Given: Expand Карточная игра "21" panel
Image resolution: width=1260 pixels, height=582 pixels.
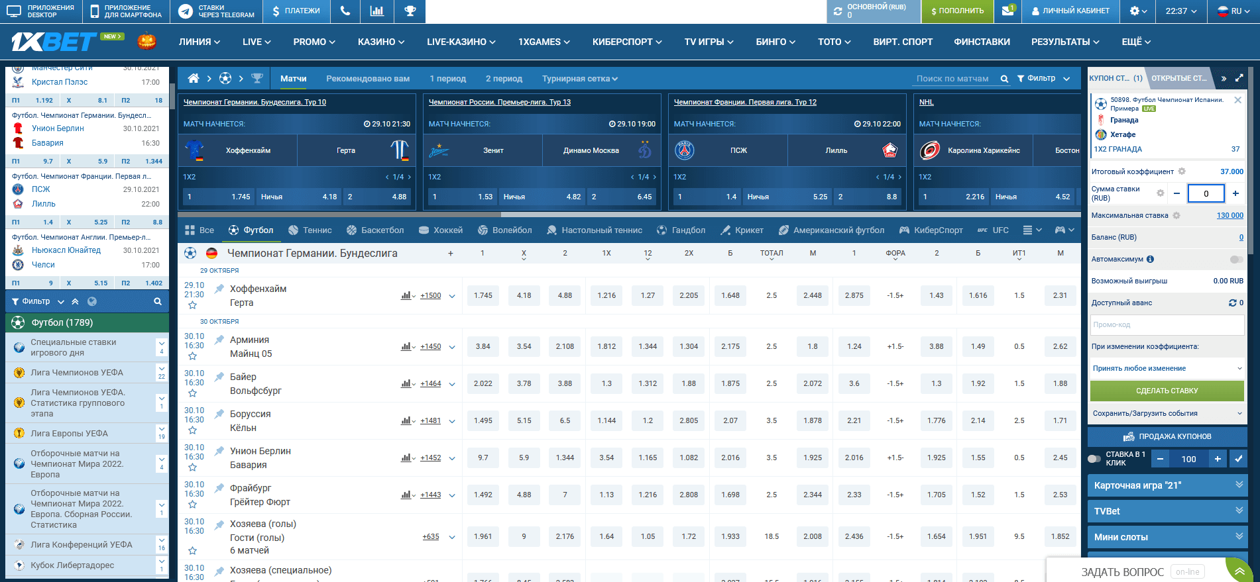Looking at the screenshot, I should click(1167, 485).
